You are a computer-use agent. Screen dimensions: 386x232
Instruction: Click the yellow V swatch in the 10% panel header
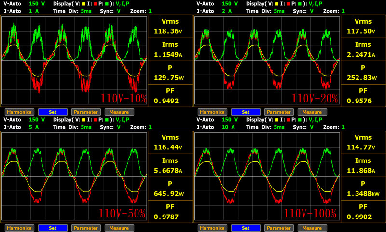[x=83, y=4]
